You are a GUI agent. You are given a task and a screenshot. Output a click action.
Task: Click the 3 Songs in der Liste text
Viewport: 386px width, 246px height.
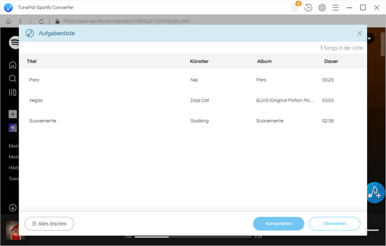(x=341, y=48)
